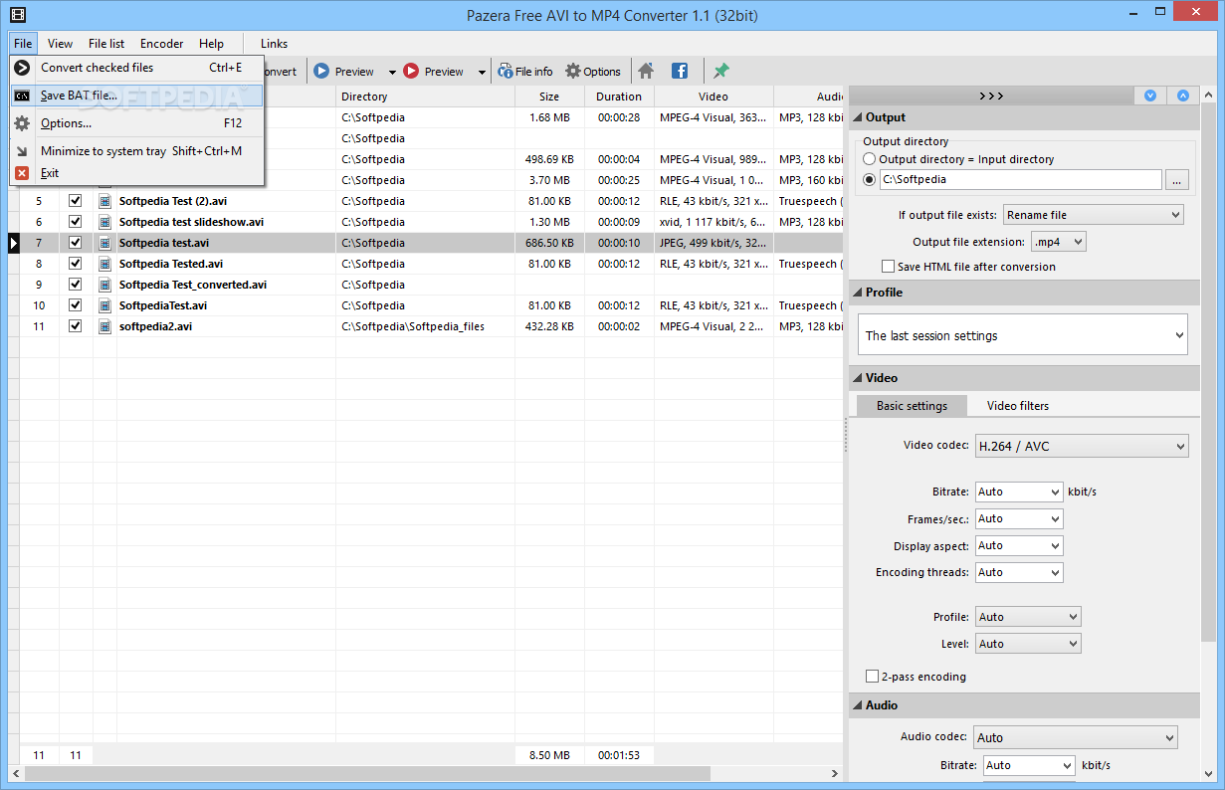Collapse the Output section header
The height and width of the screenshot is (790, 1225).
coord(1024,117)
